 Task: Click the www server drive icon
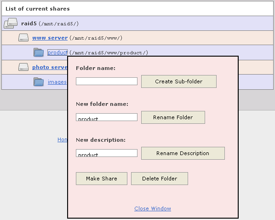point(23,38)
